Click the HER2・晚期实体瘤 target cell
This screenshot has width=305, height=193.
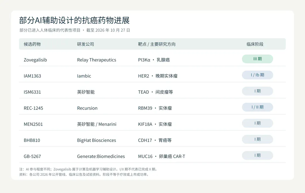(158, 76)
